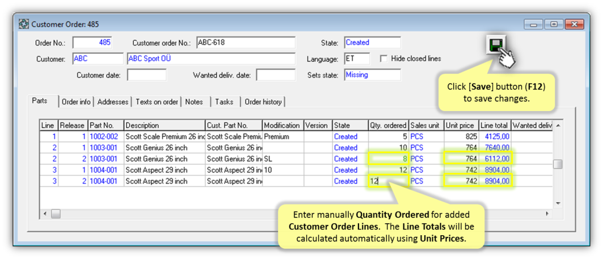Click the Customer Order window title icon
This screenshot has height=259, width=603.
24,24
